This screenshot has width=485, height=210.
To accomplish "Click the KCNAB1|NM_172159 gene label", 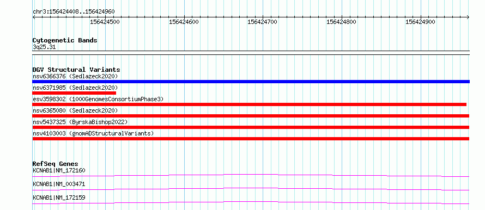I will pos(59,197).
